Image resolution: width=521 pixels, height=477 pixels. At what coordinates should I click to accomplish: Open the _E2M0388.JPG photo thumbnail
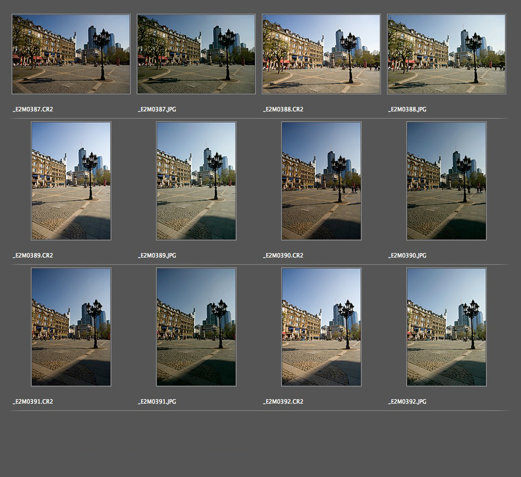click(447, 54)
